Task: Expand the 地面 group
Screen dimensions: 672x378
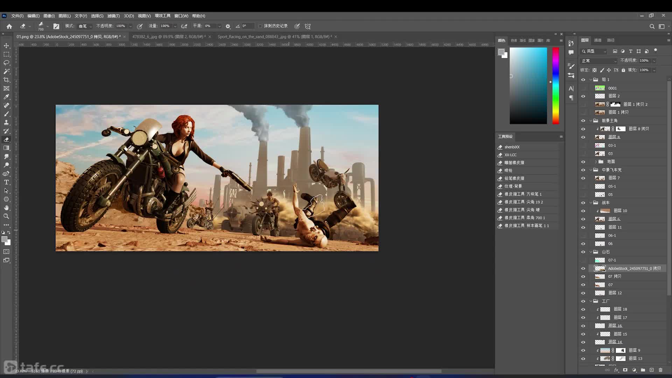Action: coord(596,162)
